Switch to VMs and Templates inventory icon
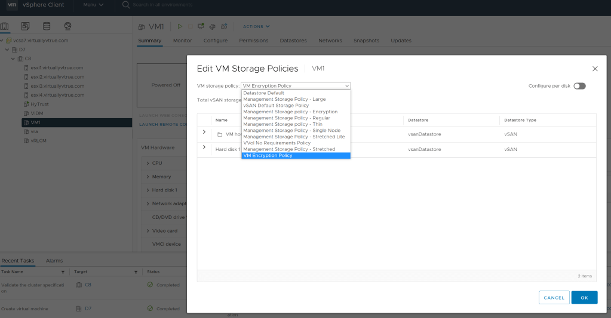 (25, 26)
